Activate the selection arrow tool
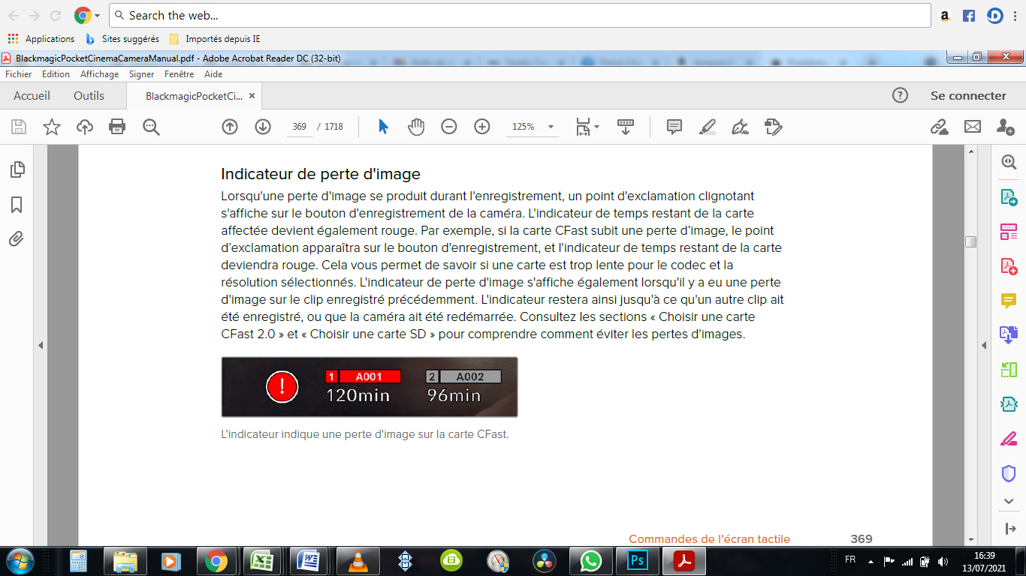Viewport: 1026px width, 576px height. (383, 127)
